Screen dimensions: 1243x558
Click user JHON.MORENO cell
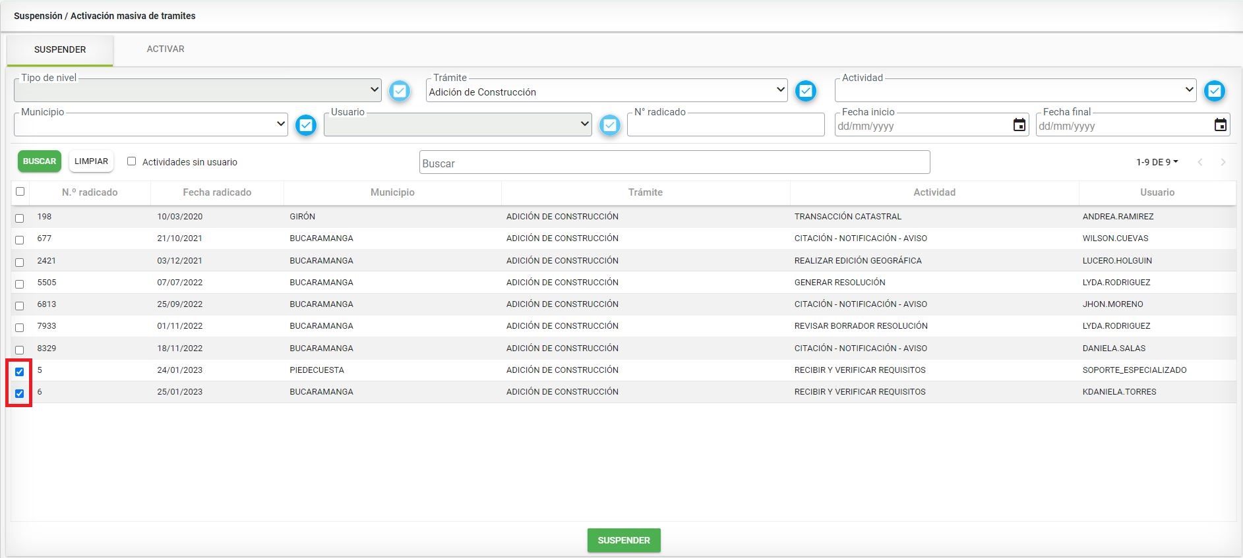[1113, 304]
